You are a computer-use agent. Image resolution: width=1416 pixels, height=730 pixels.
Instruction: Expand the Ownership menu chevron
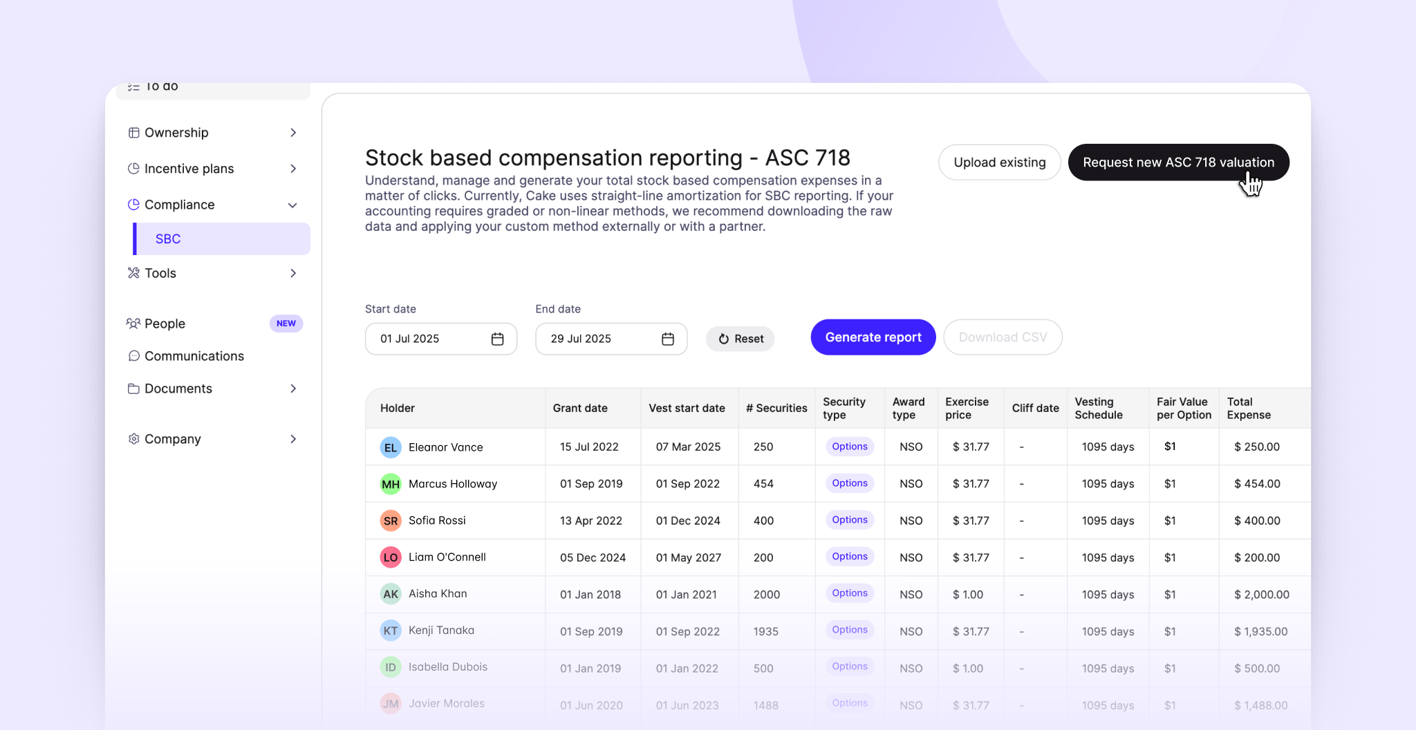coord(293,133)
